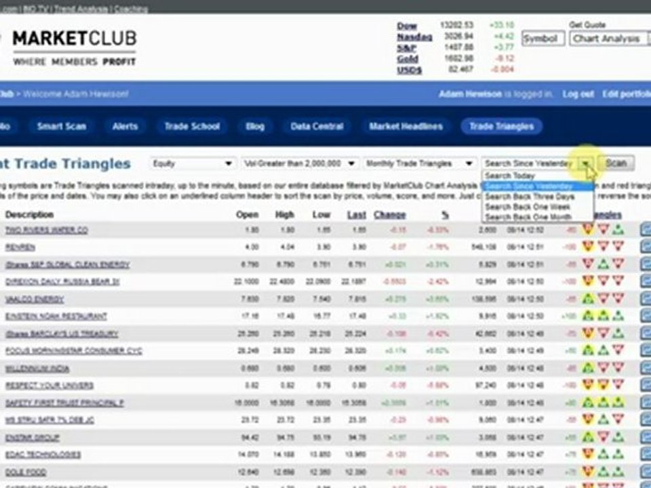Viewport: 651px width, 488px height.
Task: Open the Smart Scan tab
Action: tap(62, 126)
